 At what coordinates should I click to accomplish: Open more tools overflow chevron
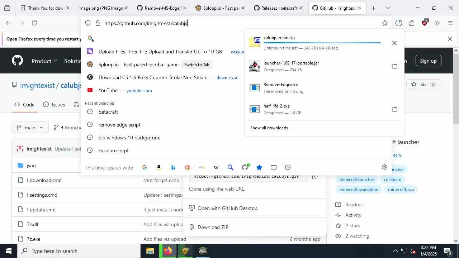(437, 23)
